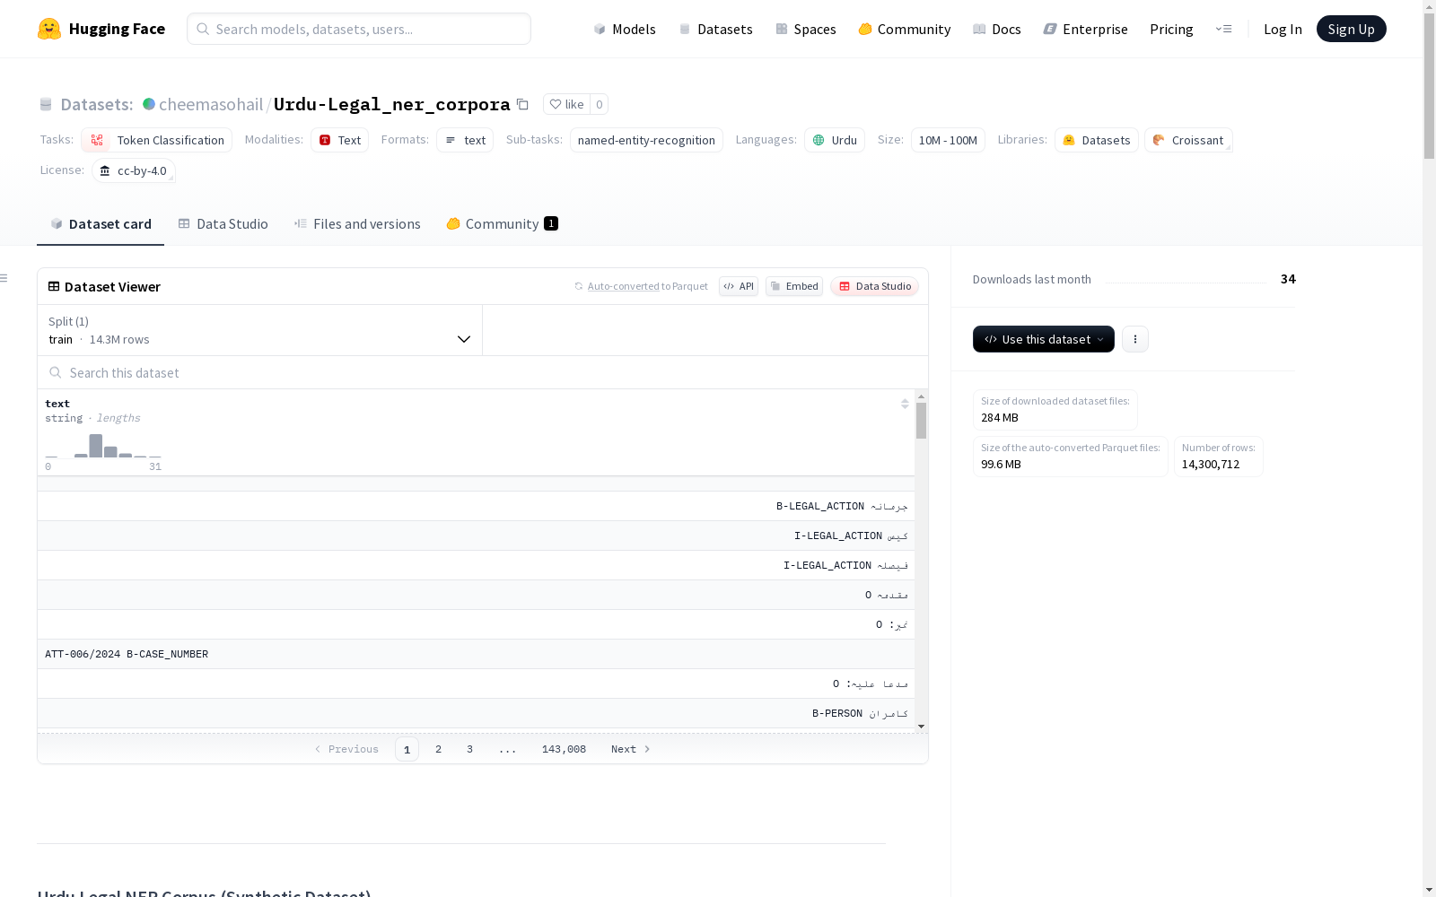Click the search magnifier in dataset search
This screenshot has width=1436, height=897.
click(56, 372)
